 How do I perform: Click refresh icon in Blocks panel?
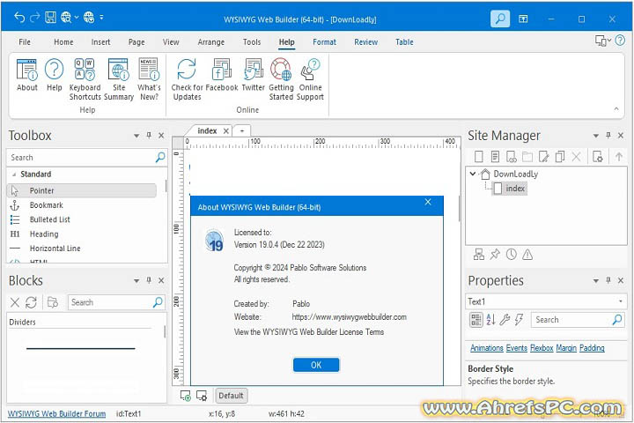(x=31, y=302)
